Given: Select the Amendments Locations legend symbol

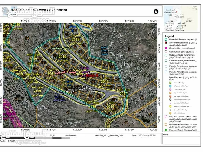Looking at the screenshot, I should 166,43.
